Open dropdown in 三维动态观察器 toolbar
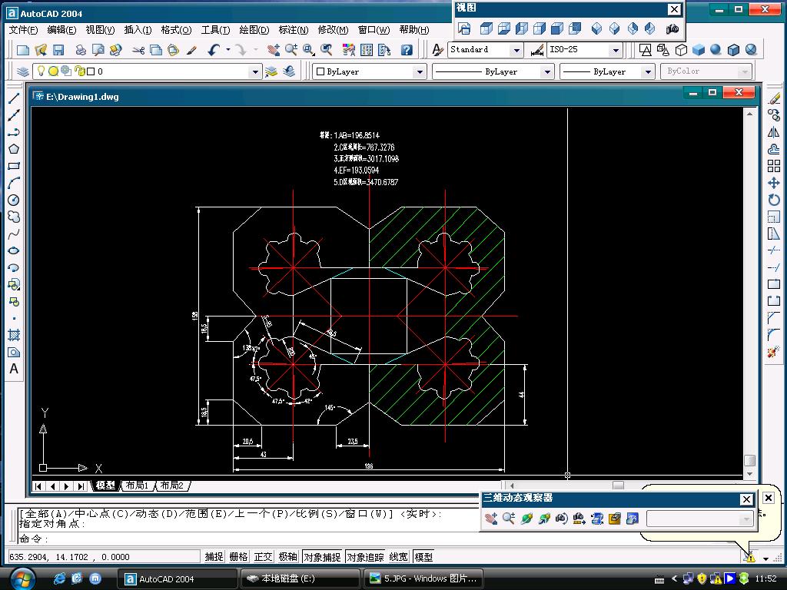The width and height of the screenshot is (787, 590). [x=747, y=519]
